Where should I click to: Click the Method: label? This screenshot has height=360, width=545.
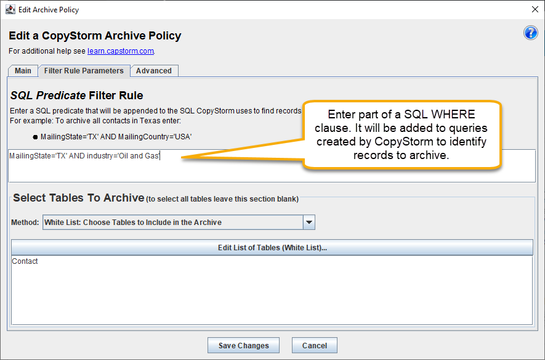pyautogui.click(x=25, y=223)
